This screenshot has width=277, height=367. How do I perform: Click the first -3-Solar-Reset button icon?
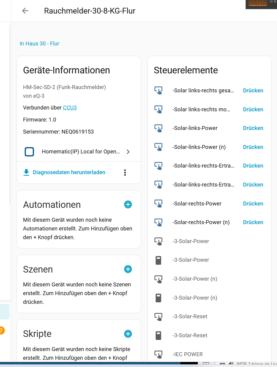pos(159,316)
